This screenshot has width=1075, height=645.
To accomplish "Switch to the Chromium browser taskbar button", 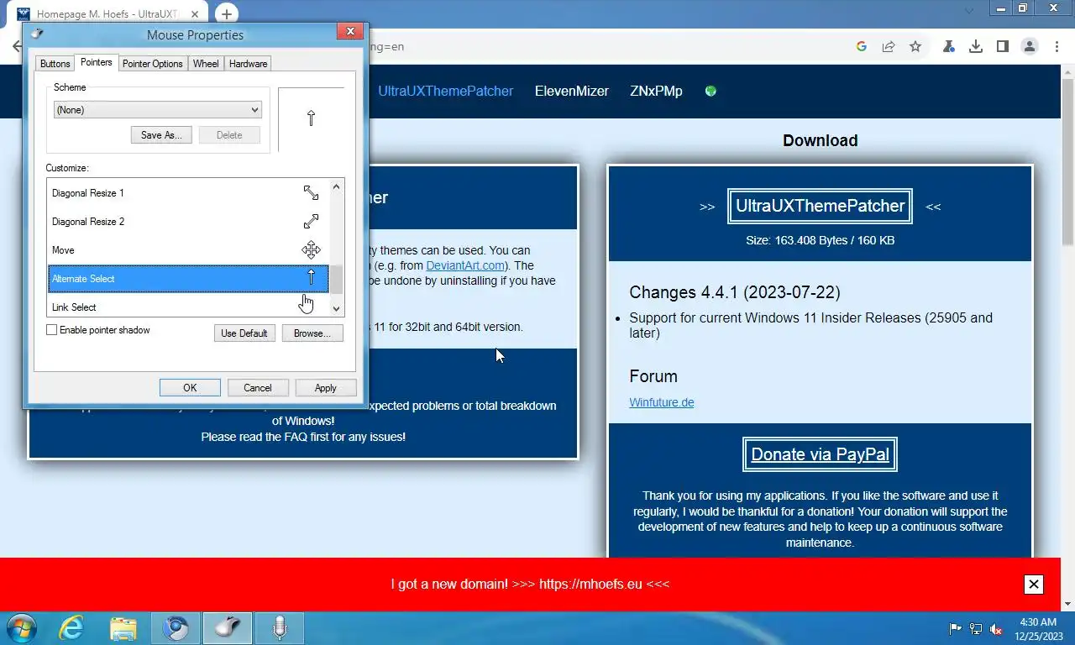I will pos(175,628).
